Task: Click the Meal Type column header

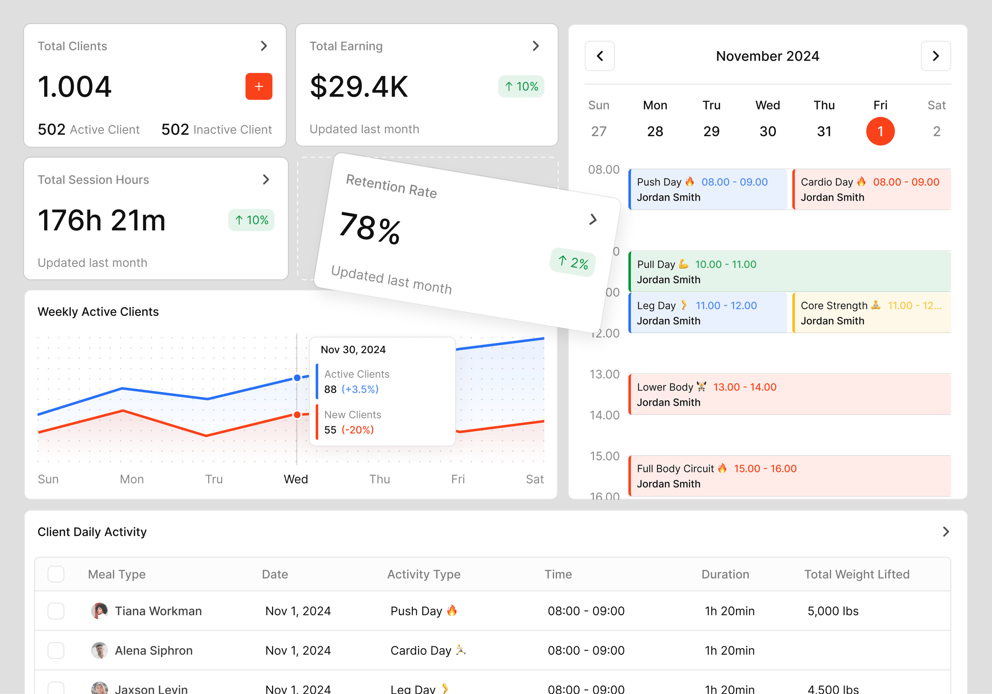Action: tap(116, 573)
